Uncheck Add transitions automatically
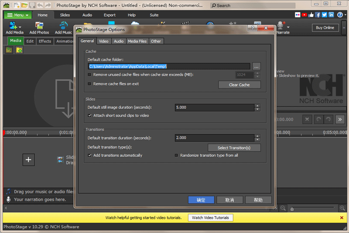349x233 pixels. pos(89,156)
